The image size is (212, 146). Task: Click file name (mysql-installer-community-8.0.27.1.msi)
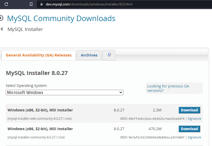click(x=36, y=137)
